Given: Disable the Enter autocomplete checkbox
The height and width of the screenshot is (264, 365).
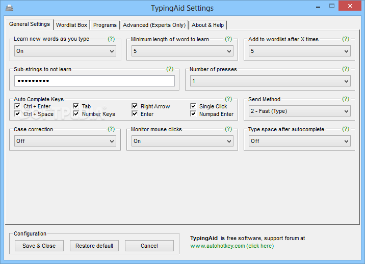Looking at the screenshot, I should [135, 113].
